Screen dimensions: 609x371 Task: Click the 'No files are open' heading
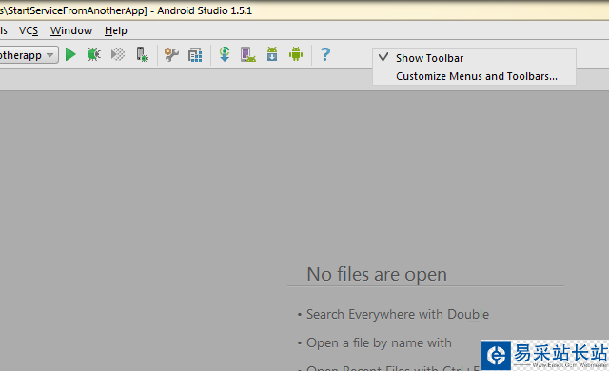point(377,274)
